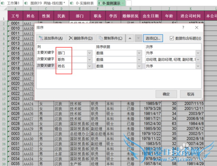Switch to the 0-实操样表 workbook tab
The width and height of the screenshot is (217, 166).
(x=83, y=3)
